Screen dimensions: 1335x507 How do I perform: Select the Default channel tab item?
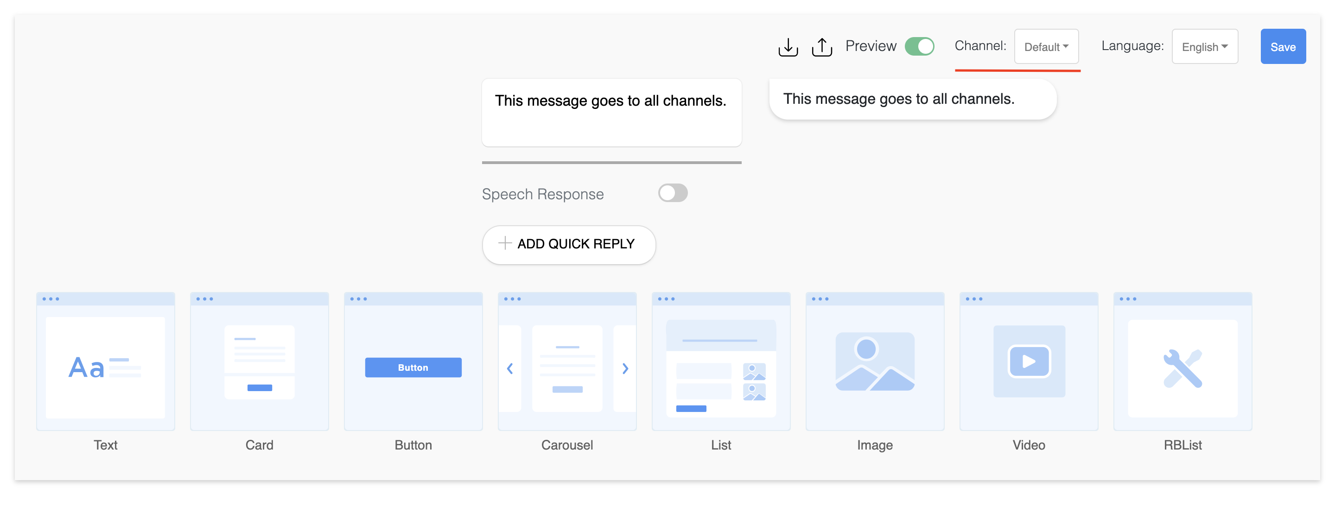pos(1046,47)
